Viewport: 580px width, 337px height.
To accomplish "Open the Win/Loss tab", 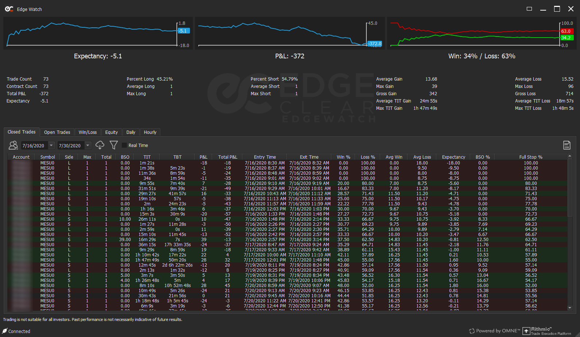I will click(x=88, y=132).
